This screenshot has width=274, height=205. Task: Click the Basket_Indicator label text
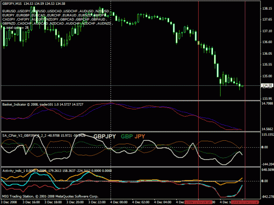[43, 104]
